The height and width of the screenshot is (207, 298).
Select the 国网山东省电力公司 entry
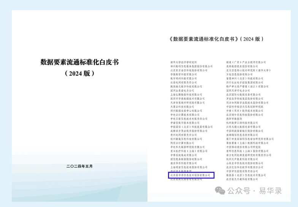182,91
